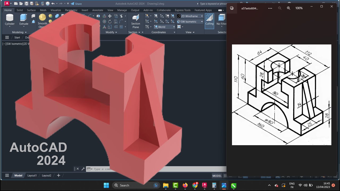Image resolution: width=340 pixels, height=191 pixels.
Task: Undo the last action in AutoCAD
Action: (x=53, y=4)
